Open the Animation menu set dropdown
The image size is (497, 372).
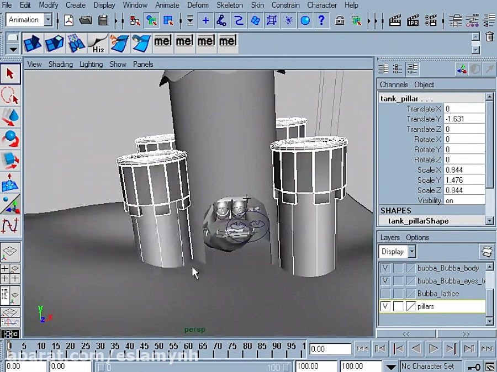pyautogui.click(x=49, y=19)
